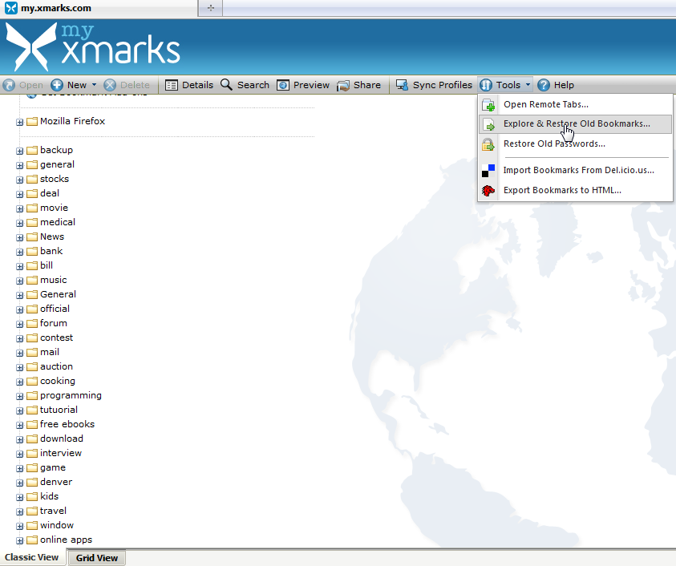Select the General folder with capital G
The height and width of the screenshot is (566, 676).
(x=58, y=294)
